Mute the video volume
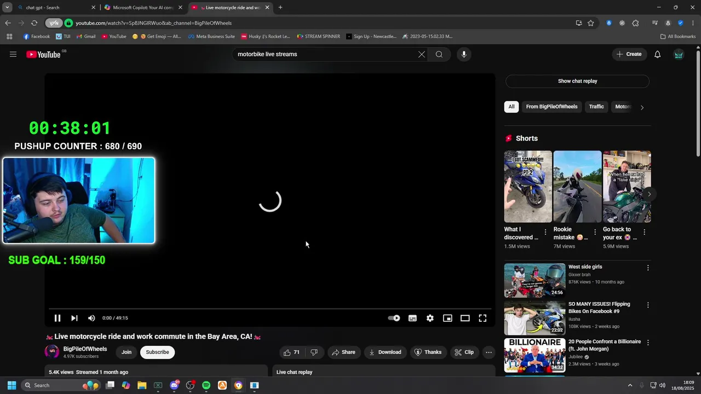The height and width of the screenshot is (394, 701). coord(91,318)
